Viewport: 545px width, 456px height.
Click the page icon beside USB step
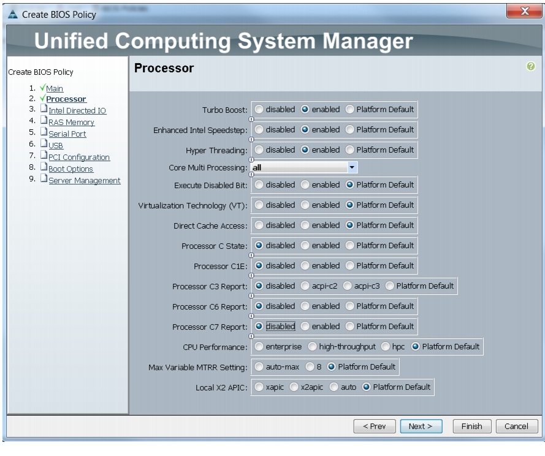click(x=44, y=143)
